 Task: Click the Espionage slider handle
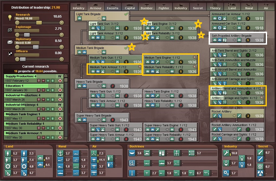[27, 35]
